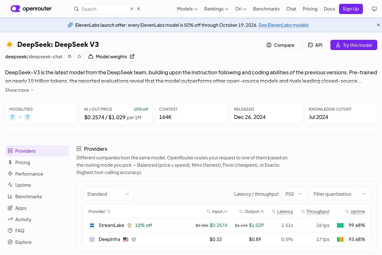Open the Standard routing mode dropdown
Image resolution: width=382 pixels, height=255 pixels.
coord(109,194)
